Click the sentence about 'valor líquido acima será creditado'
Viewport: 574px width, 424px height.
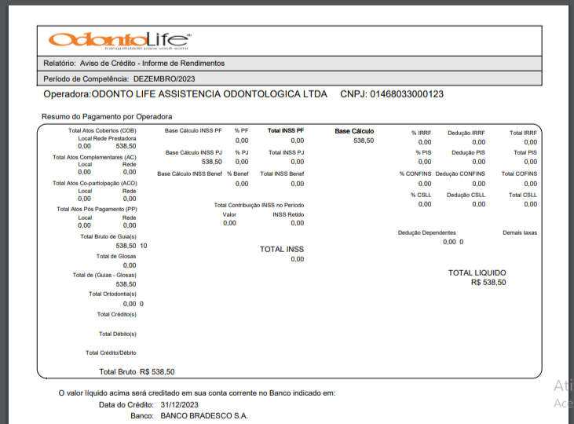(197, 393)
